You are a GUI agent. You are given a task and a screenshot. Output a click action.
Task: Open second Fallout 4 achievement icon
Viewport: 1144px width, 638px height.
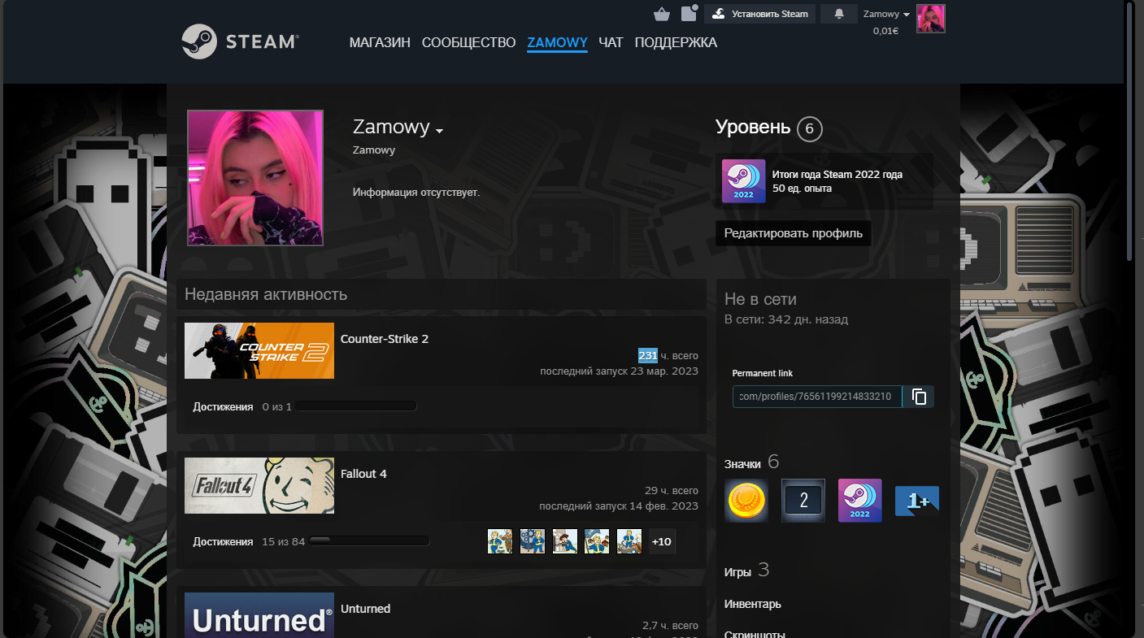pos(533,541)
